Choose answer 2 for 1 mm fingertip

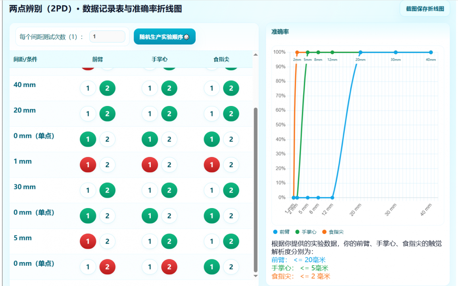pos(231,165)
